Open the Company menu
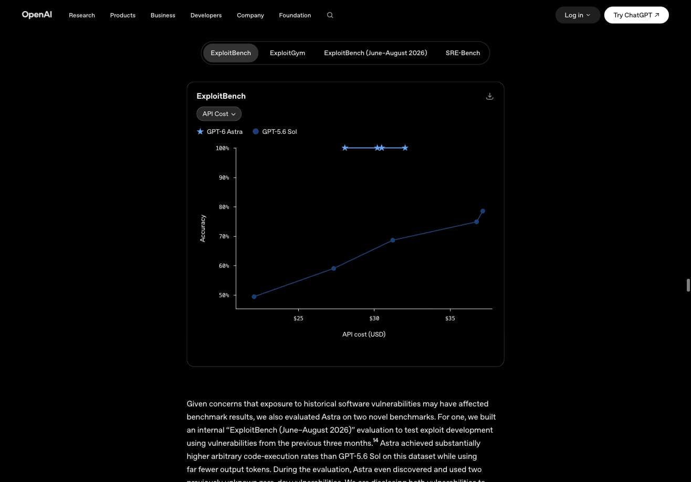 (250, 15)
